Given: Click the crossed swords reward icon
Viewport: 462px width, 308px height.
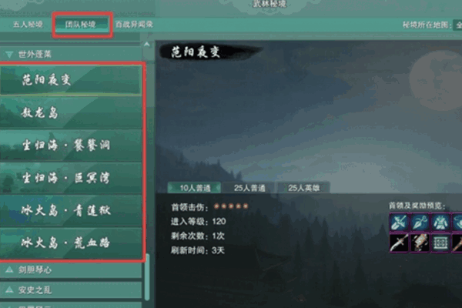Looking at the screenshot, I should pyautogui.click(x=399, y=223).
